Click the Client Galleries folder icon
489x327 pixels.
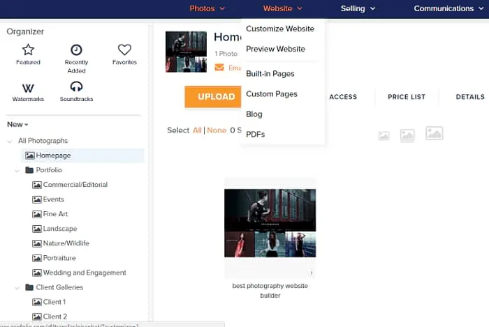coord(29,287)
